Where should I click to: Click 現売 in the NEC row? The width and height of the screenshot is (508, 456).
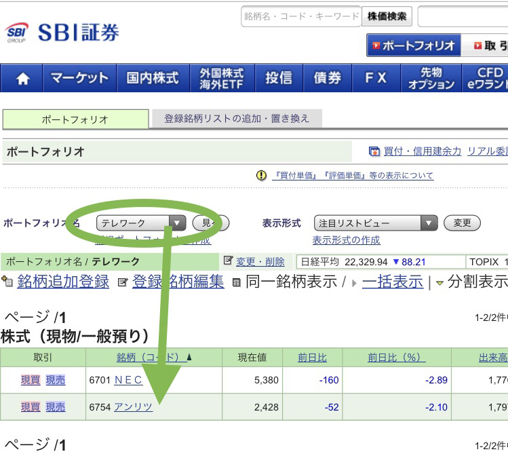(x=56, y=380)
